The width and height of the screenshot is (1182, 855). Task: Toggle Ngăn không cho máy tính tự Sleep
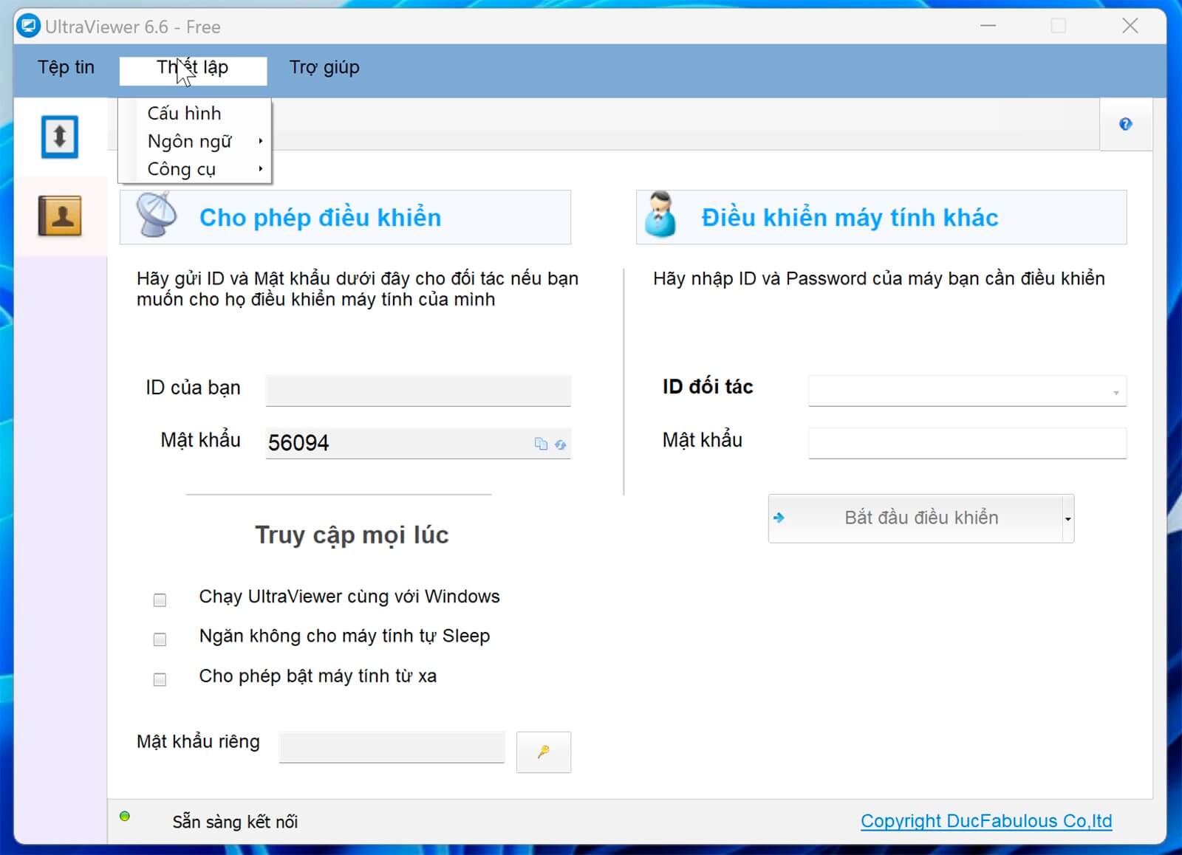click(160, 639)
